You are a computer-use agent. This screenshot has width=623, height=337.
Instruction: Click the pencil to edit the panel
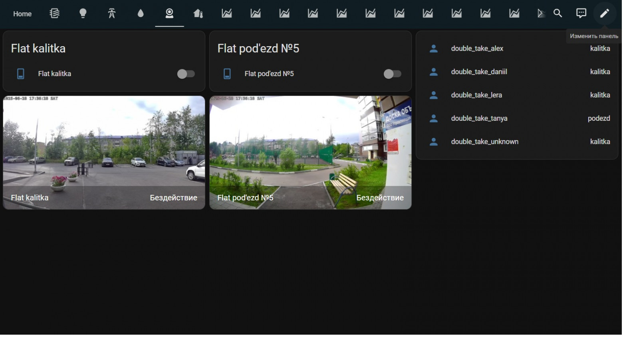coord(604,14)
